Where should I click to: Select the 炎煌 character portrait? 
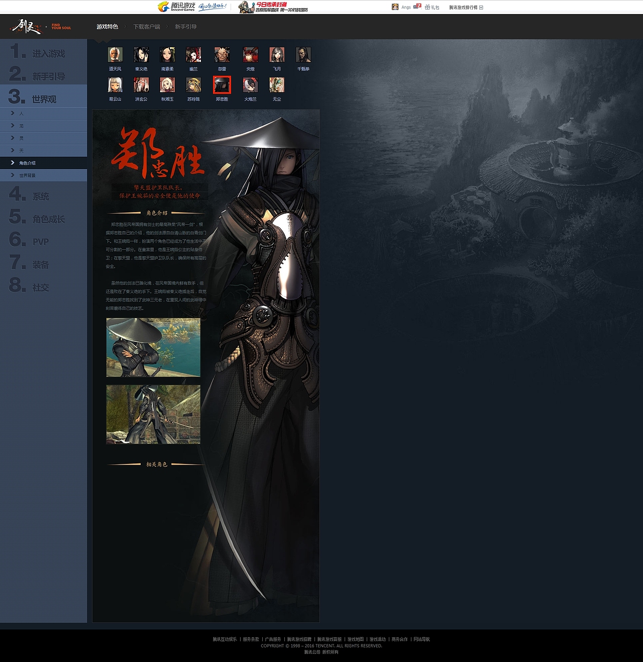pos(250,54)
